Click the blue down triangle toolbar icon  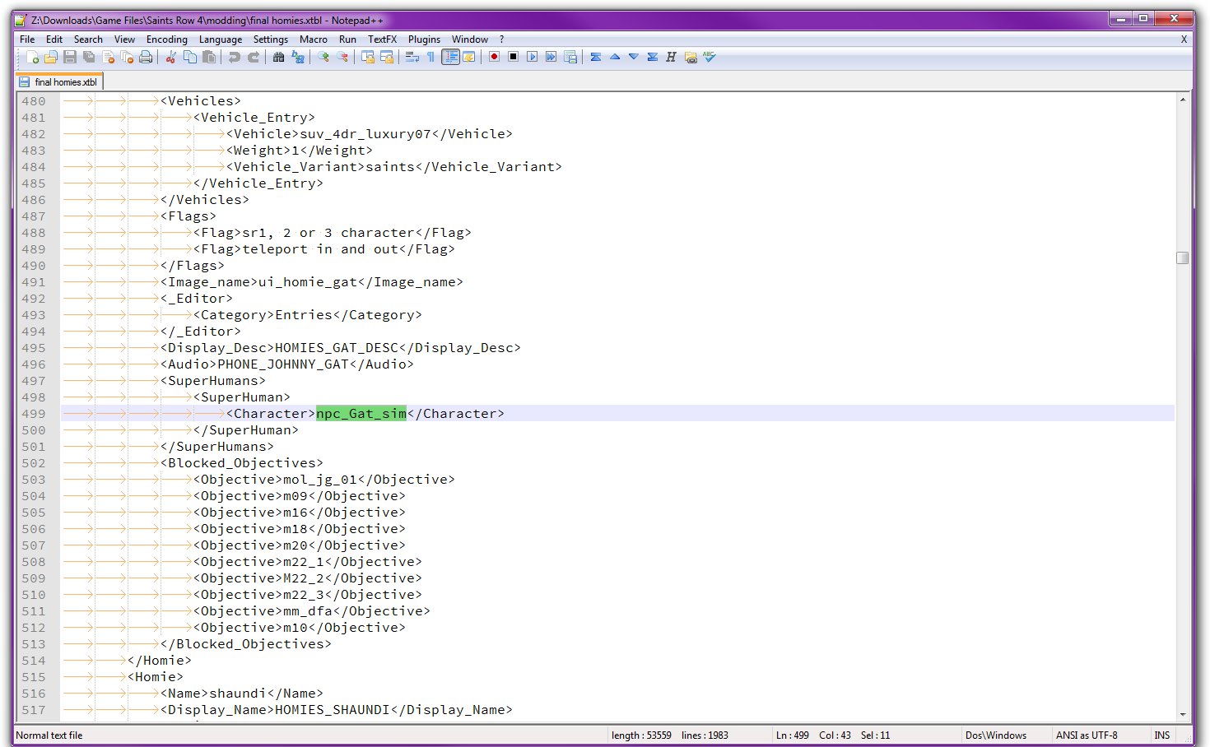coord(633,57)
